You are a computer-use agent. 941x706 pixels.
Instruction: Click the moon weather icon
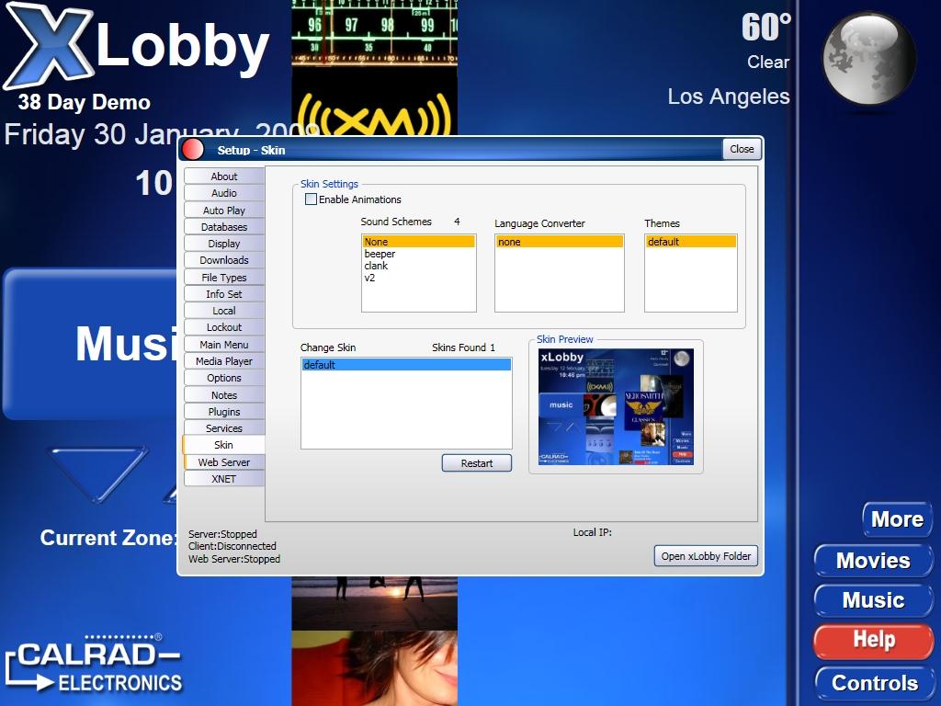[x=867, y=59]
